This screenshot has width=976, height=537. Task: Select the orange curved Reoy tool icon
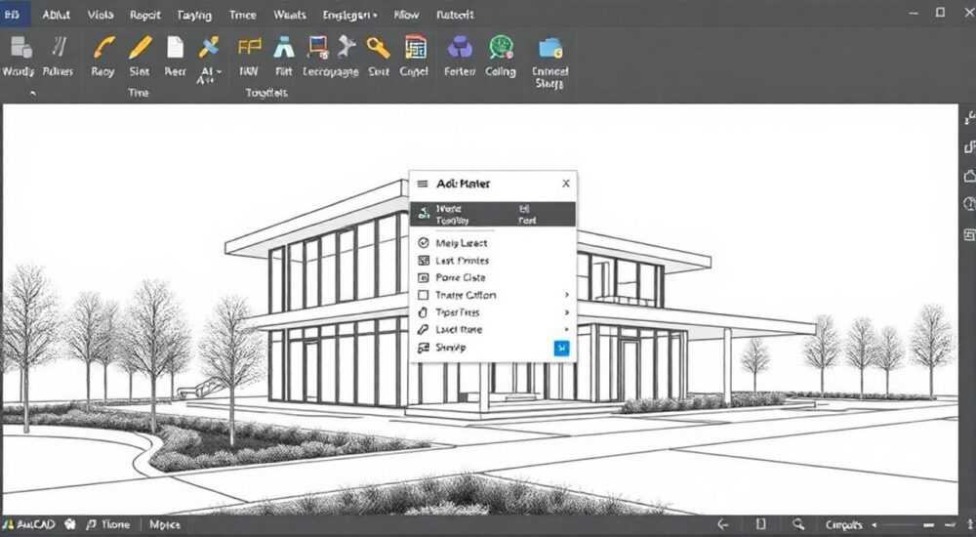click(103, 47)
